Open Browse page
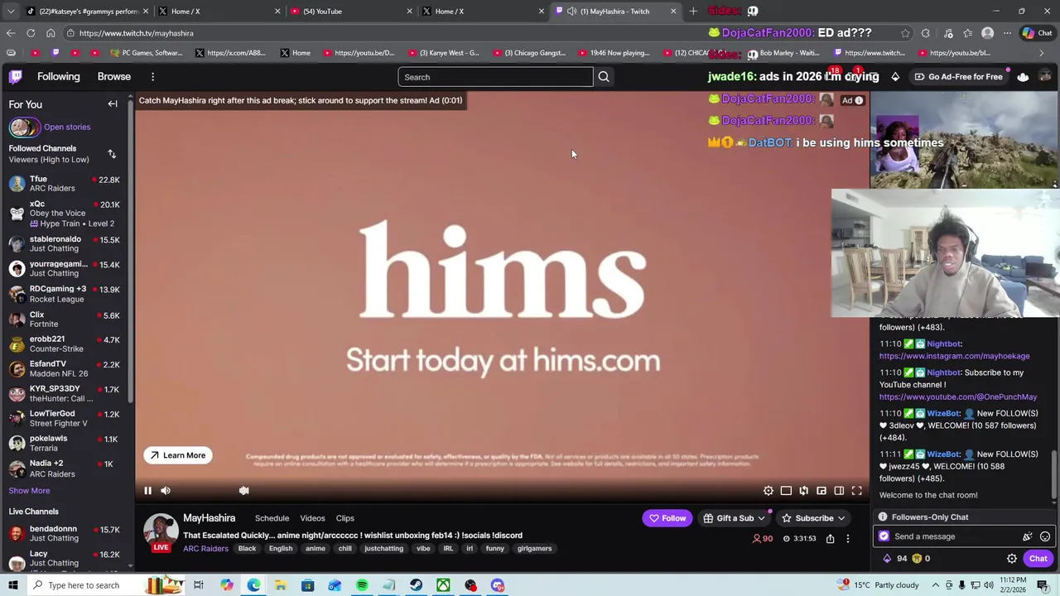 (114, 77)
